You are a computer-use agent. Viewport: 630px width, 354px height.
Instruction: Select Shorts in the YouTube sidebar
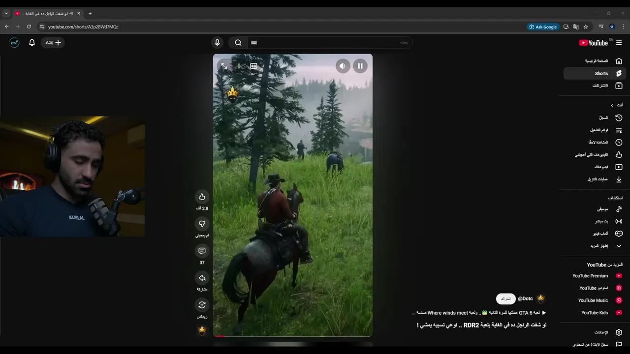pyautogui.click(x=595, y=73)
